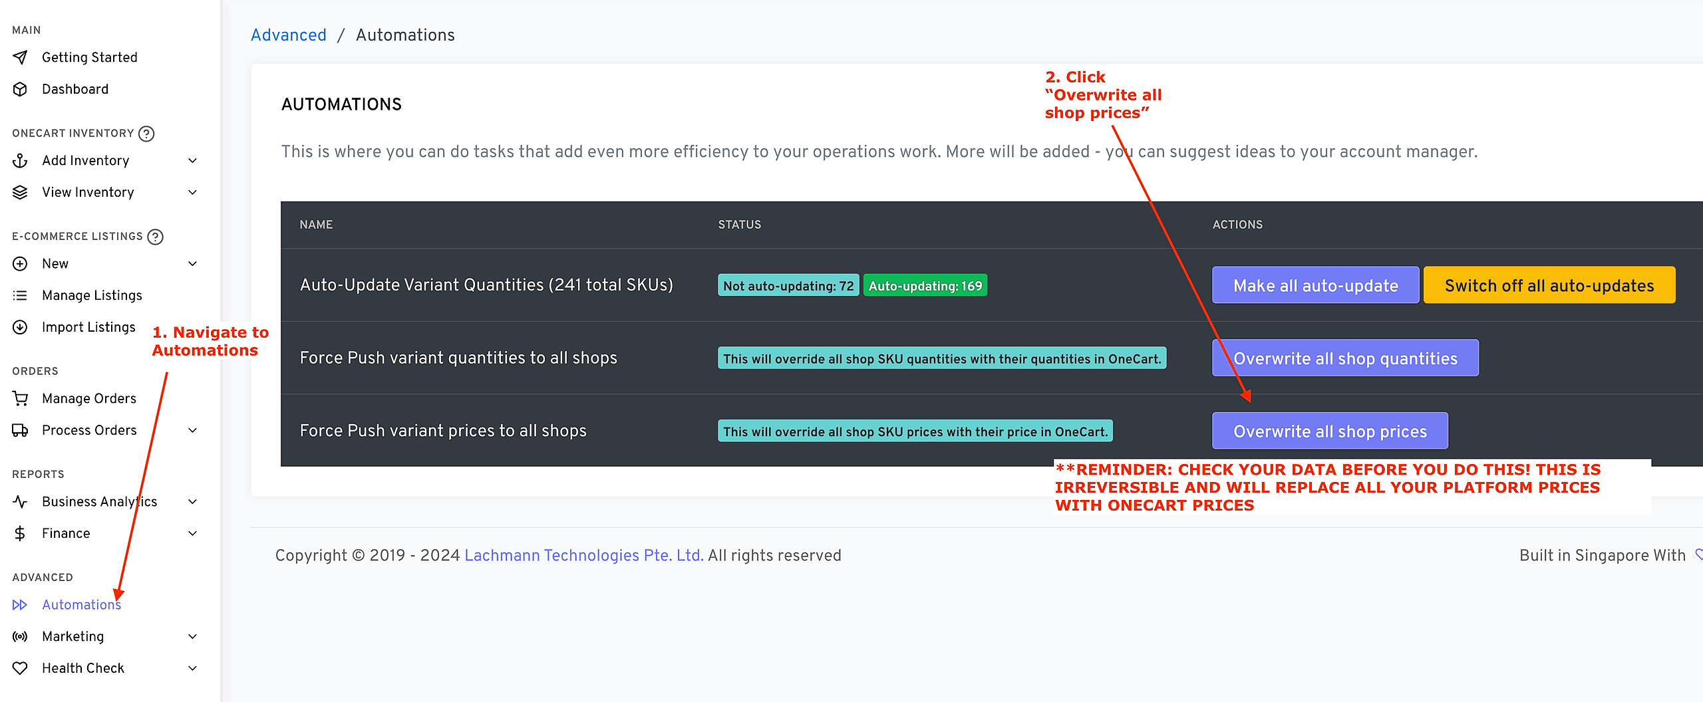Screen dimensions: 1703x702
Task: Go to Advanced breadcrumb link
Action: (288, 35)
